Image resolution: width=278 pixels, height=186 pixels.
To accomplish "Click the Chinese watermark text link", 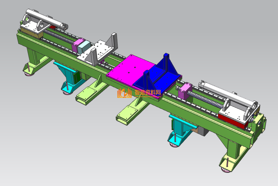I will pyautogui.click(x=147, y=93).
